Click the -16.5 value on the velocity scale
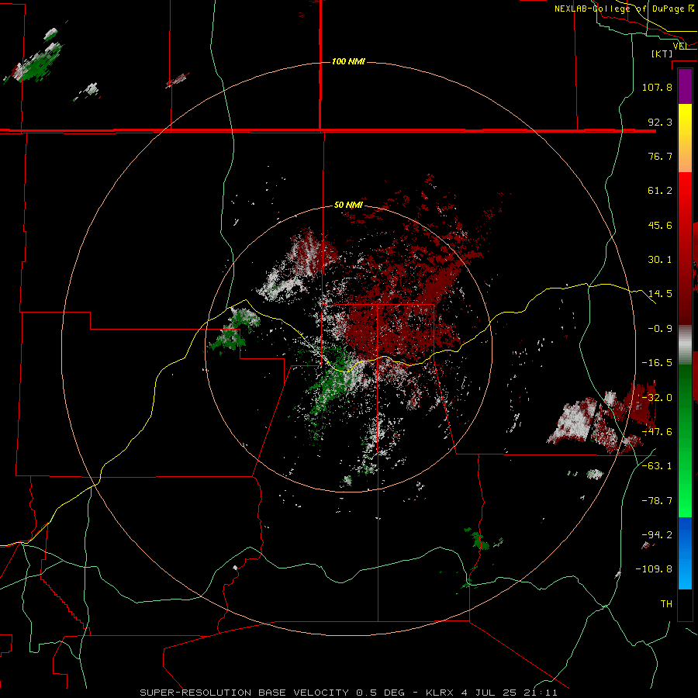Viewport: 698px width, 698px height. (x=657, y=363)
